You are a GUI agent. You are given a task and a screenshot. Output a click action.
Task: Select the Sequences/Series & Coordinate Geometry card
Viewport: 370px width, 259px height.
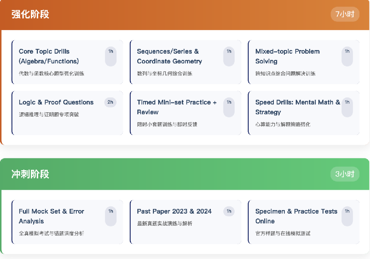pos(177,62)
